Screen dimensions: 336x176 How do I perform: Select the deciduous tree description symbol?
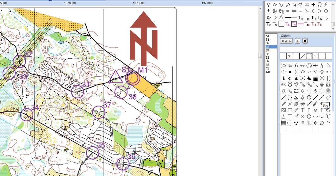tap(322, 123)
